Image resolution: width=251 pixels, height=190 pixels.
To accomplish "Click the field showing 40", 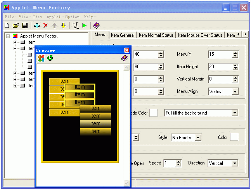I will tap(146, 54).
